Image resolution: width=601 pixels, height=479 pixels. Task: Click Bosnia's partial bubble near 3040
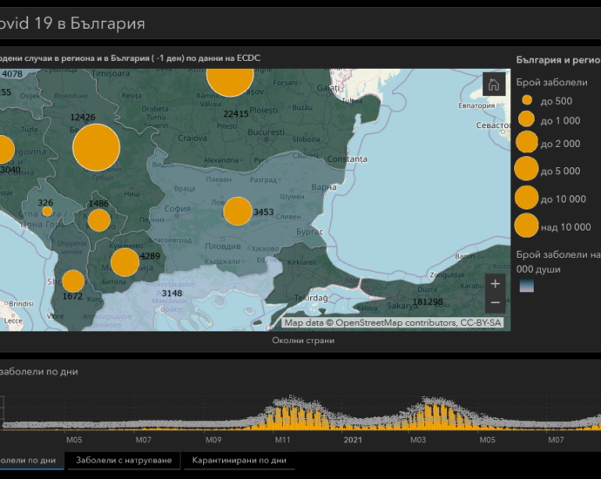[x=6, y=150]
